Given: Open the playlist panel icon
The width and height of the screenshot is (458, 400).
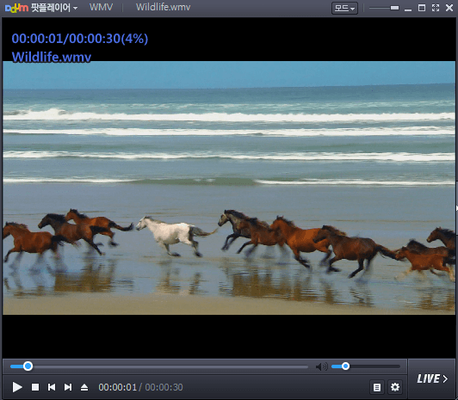Looking at the screenshot, I should pos(377,387).
